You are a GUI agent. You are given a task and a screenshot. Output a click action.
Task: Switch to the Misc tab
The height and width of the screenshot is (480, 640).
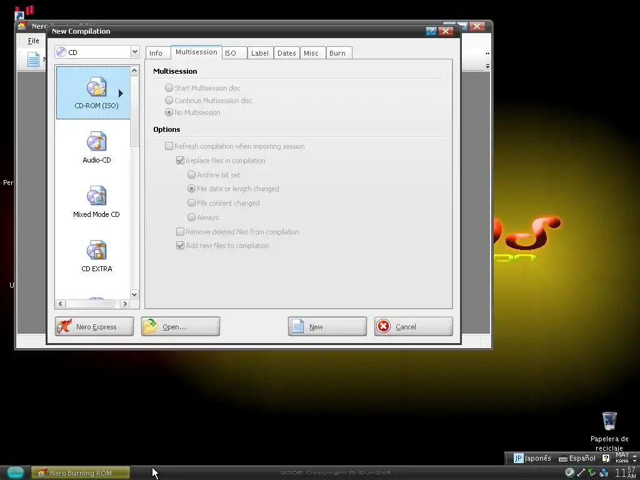pos(311,53)
